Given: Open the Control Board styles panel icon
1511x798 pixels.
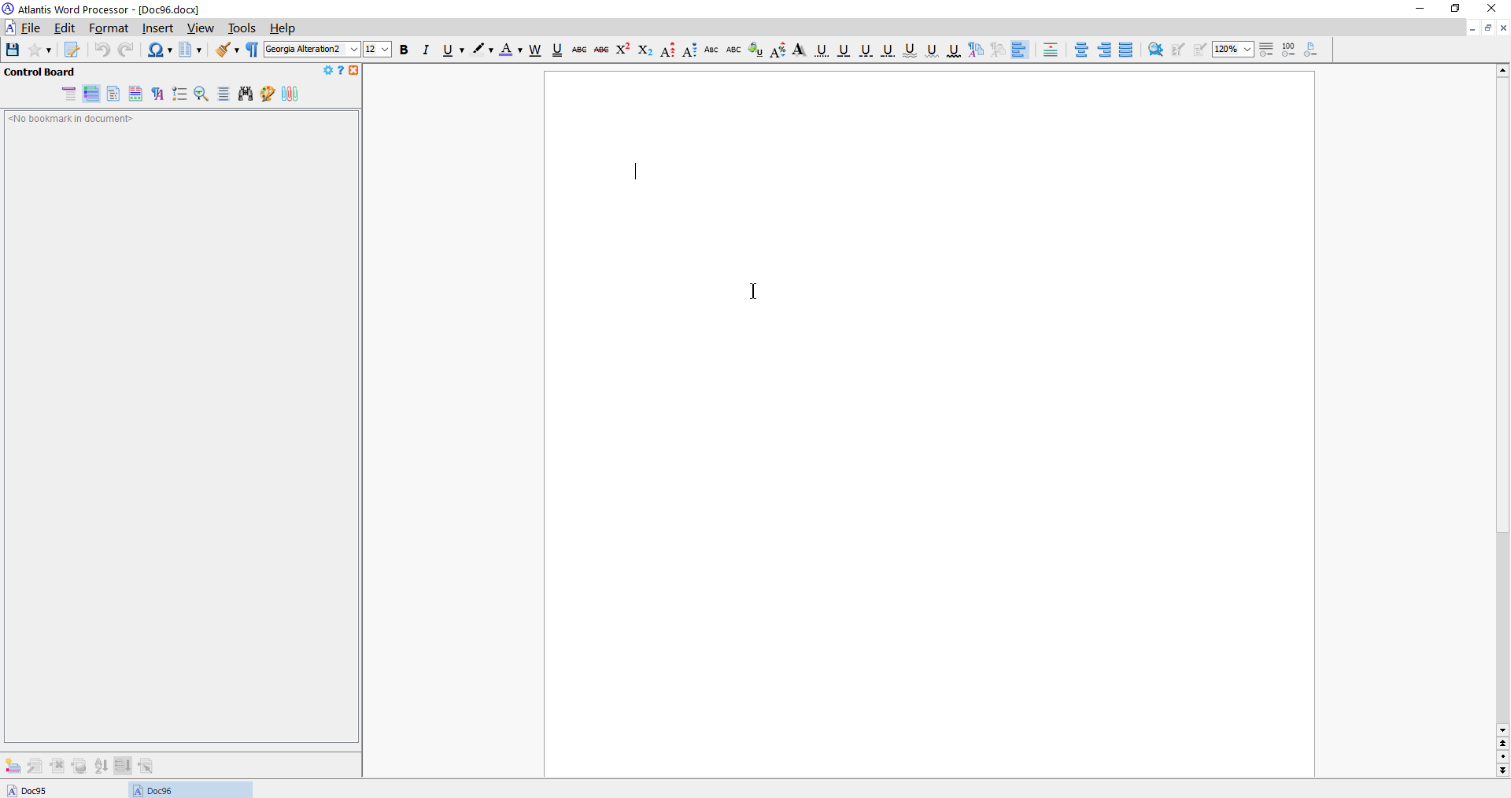Looking at the screenshot, I should (x=157, y=94).
